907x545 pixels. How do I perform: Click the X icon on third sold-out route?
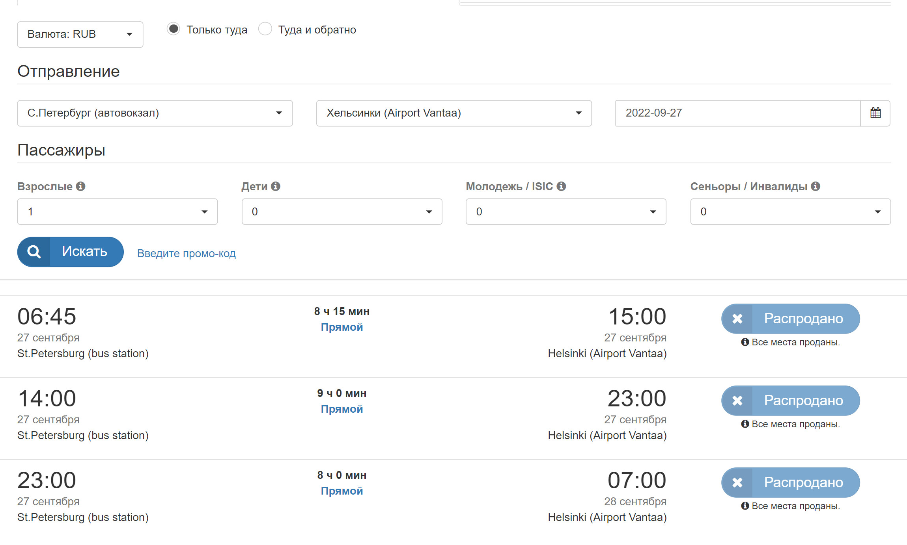(x=737, y=483)
